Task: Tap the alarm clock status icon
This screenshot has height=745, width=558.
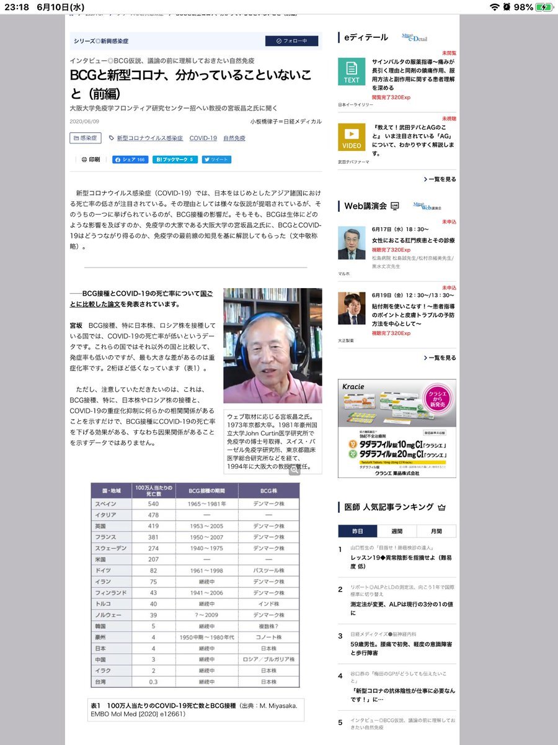Action: point(507,7)
